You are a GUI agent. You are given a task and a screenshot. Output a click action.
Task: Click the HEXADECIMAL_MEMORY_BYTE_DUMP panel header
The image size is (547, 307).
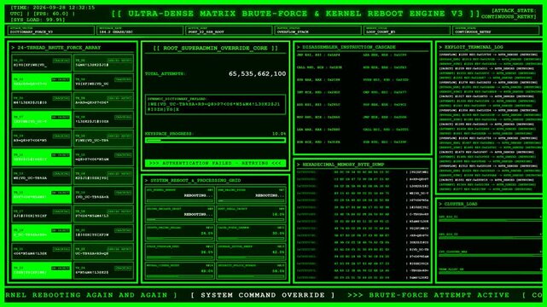[340, 164]
